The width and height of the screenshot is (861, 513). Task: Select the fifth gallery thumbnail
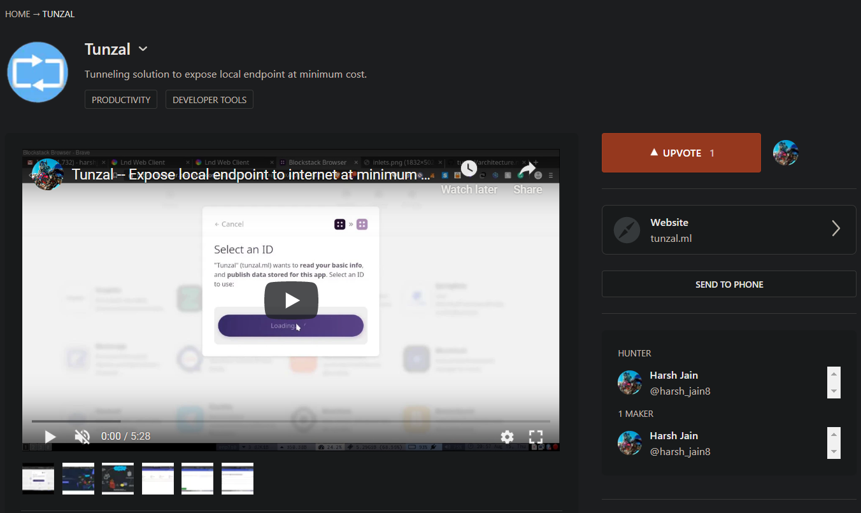[x=197, y=479]
